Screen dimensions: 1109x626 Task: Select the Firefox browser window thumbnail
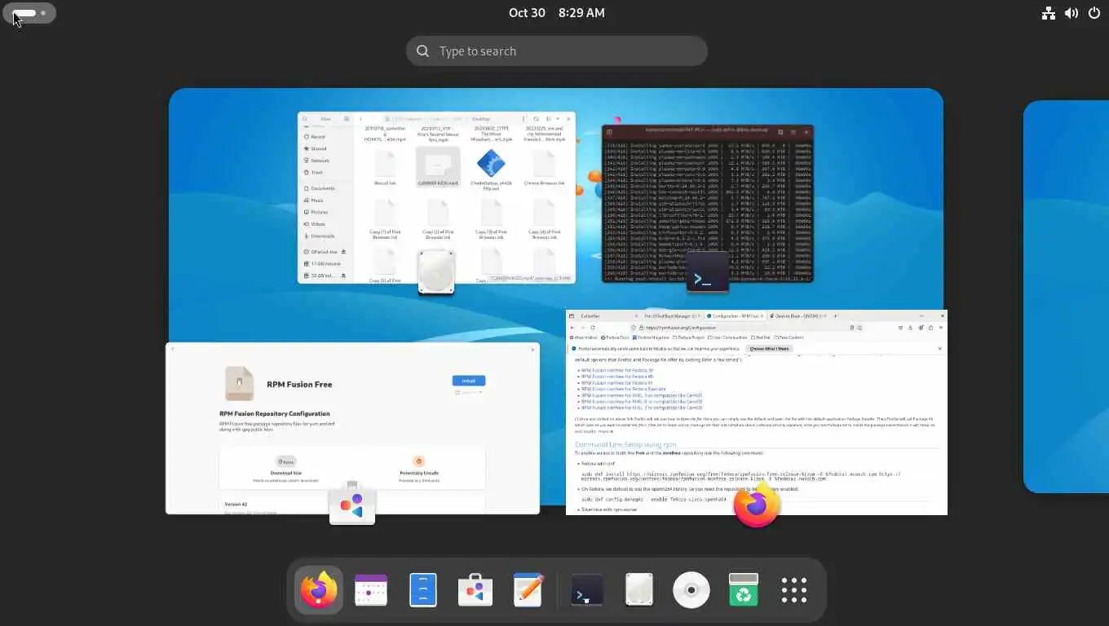[757, 412]
